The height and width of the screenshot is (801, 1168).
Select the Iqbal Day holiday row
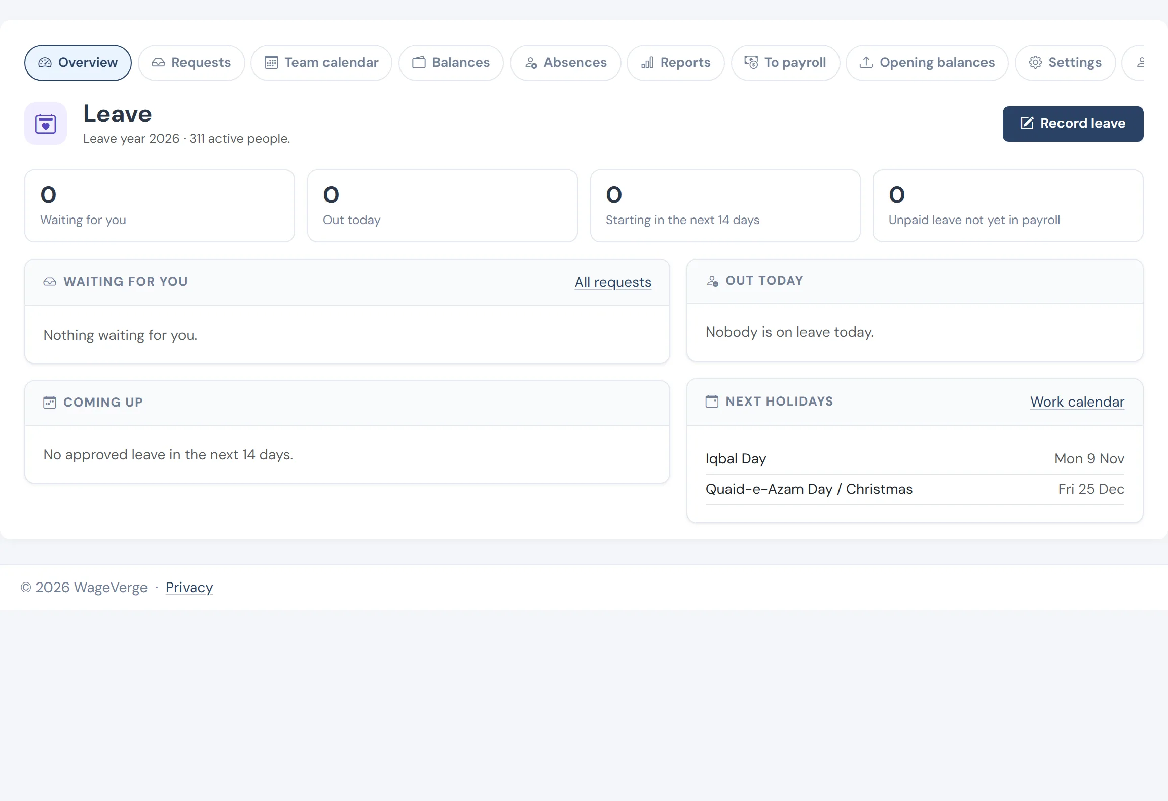[915, 459]
